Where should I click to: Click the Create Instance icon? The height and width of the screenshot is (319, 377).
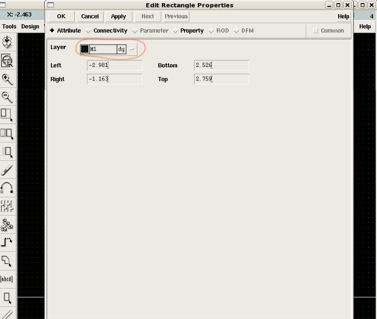7,224
